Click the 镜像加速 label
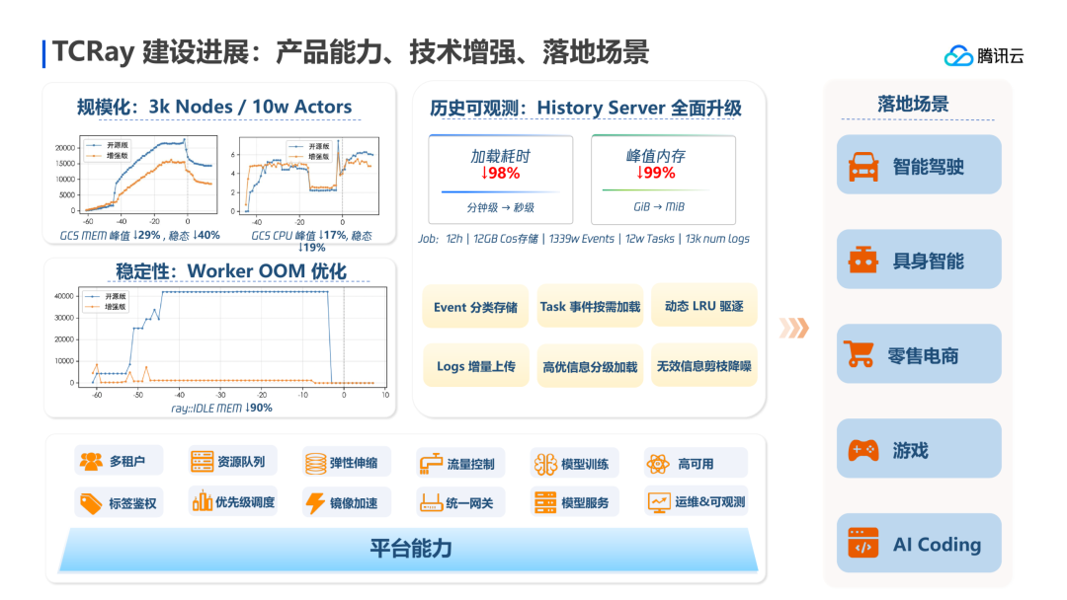The height and width of the screenshot is (600, 1067). 354,503
